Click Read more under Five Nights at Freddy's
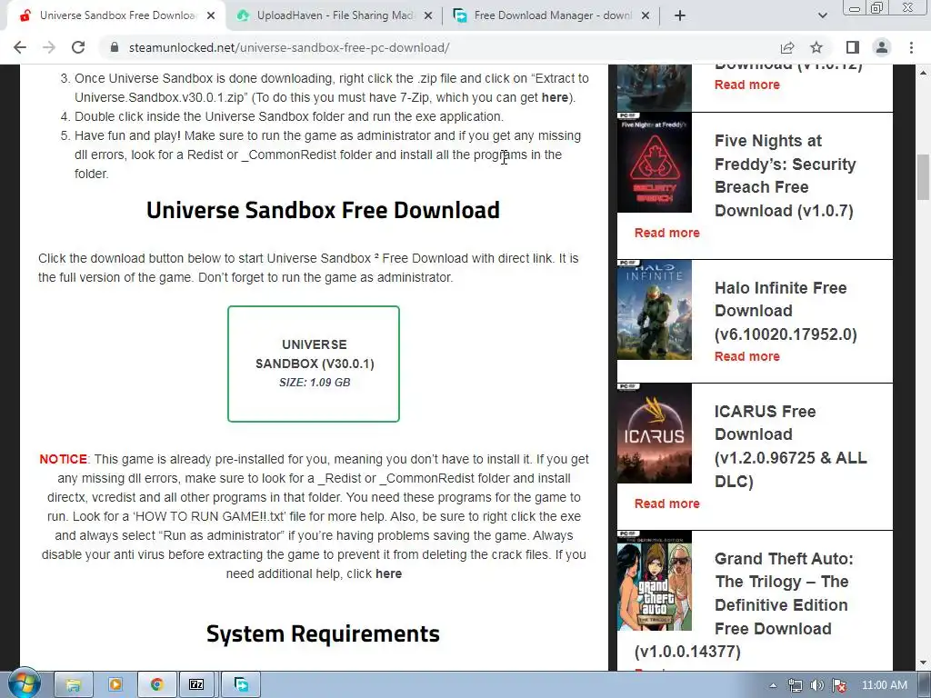This screenshot has height=698, width=931. [666, 233]
